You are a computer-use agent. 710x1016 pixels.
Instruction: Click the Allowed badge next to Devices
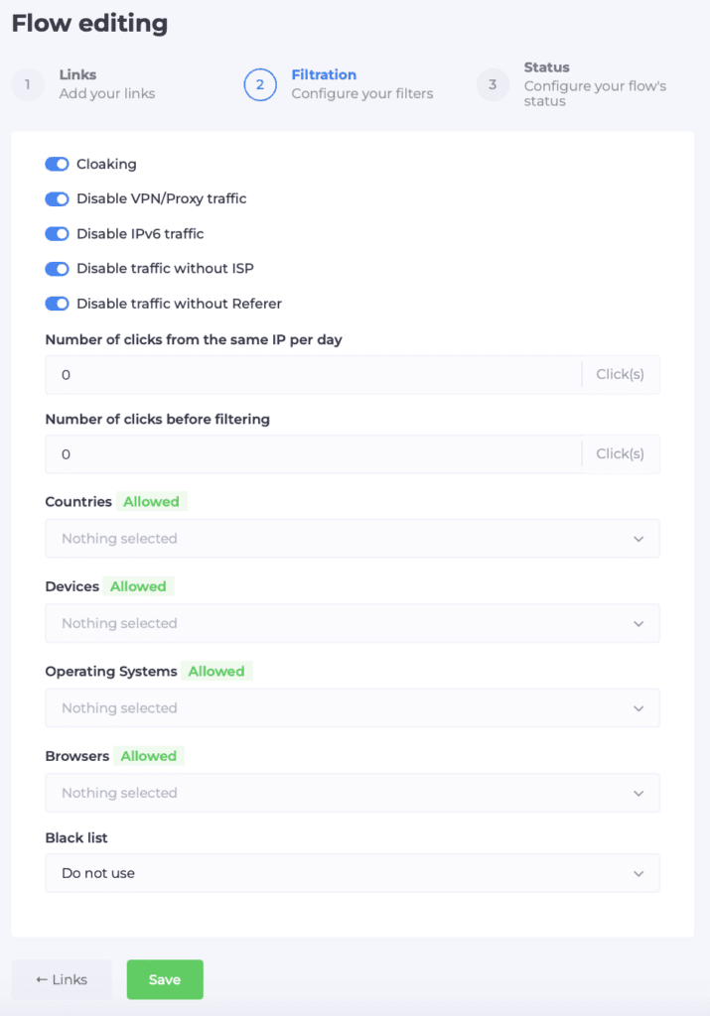[138, 586]
